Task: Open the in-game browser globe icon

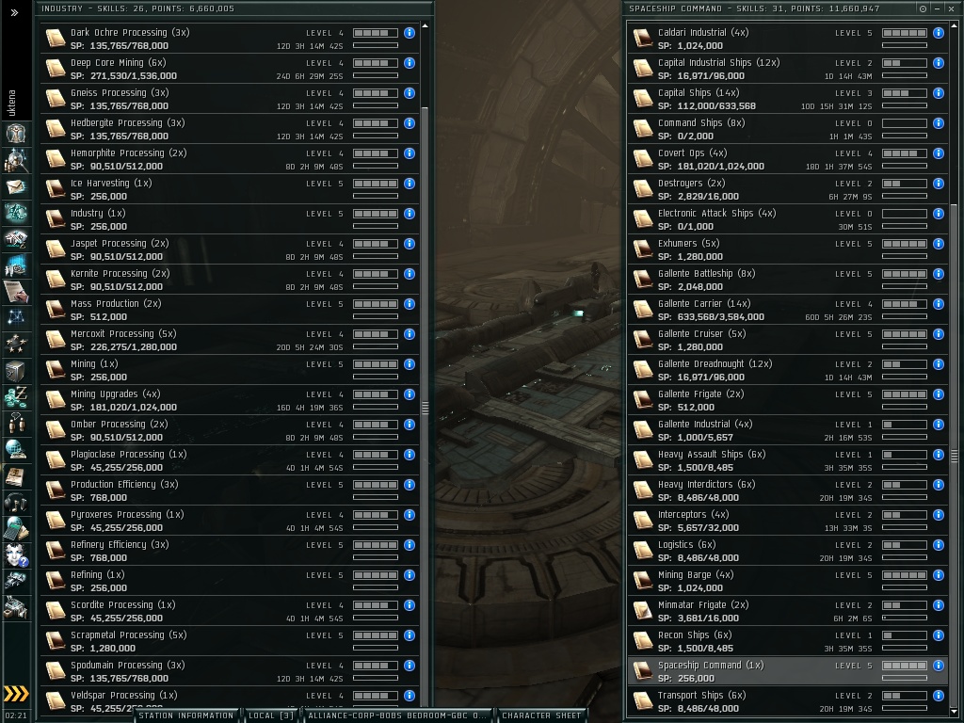Action: pos(15,449)
